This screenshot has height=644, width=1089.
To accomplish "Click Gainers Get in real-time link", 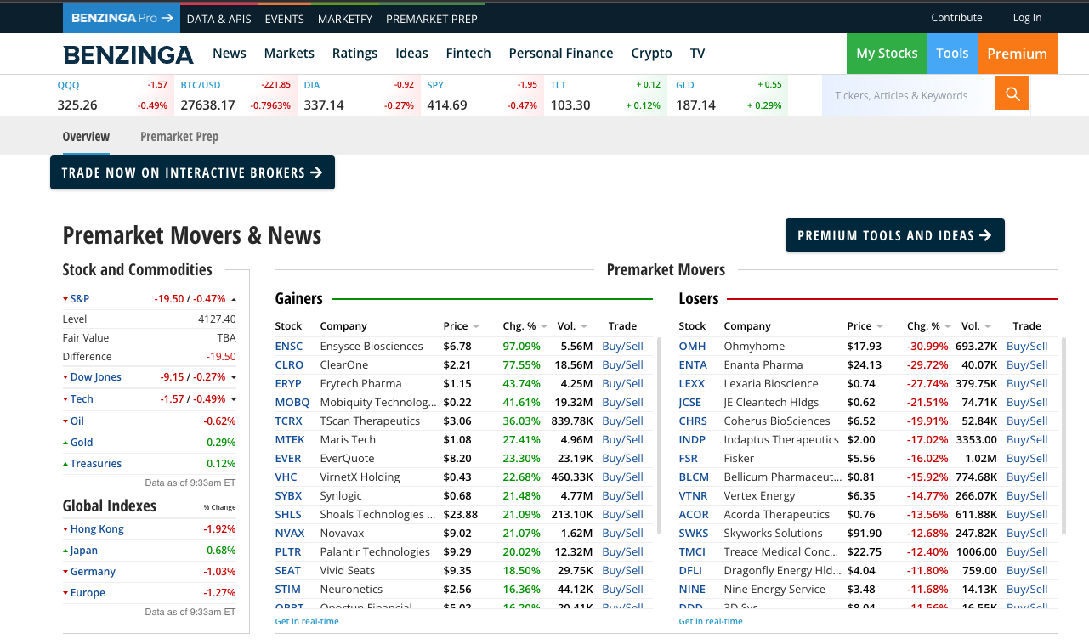I will [307, 622].
